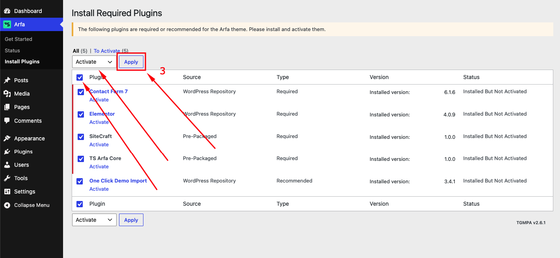Go to Comments menu

tap(32, 121)
